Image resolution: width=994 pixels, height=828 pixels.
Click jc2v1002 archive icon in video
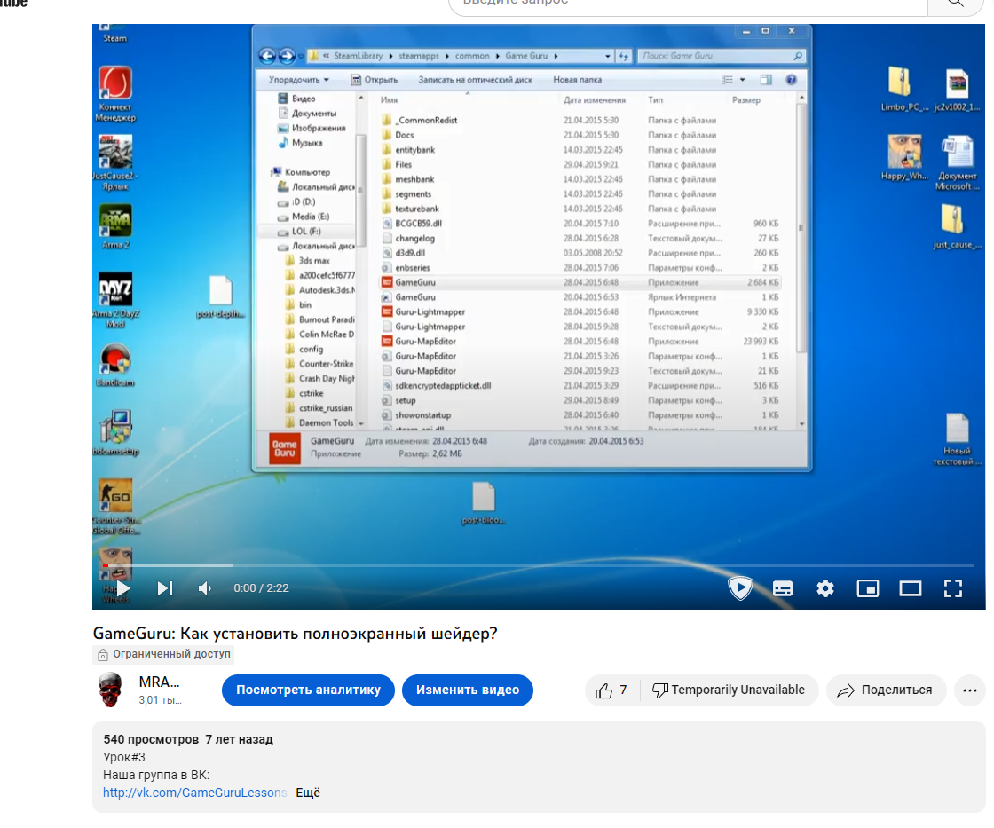click(x=958, y=89)
